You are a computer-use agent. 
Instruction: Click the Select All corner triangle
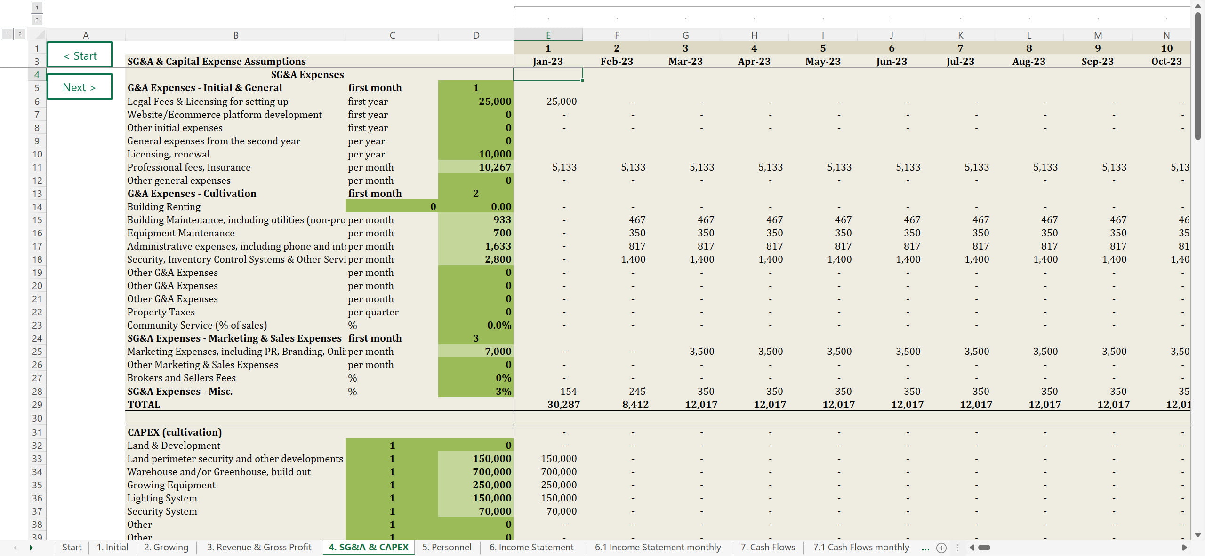[x=40, y=35]
